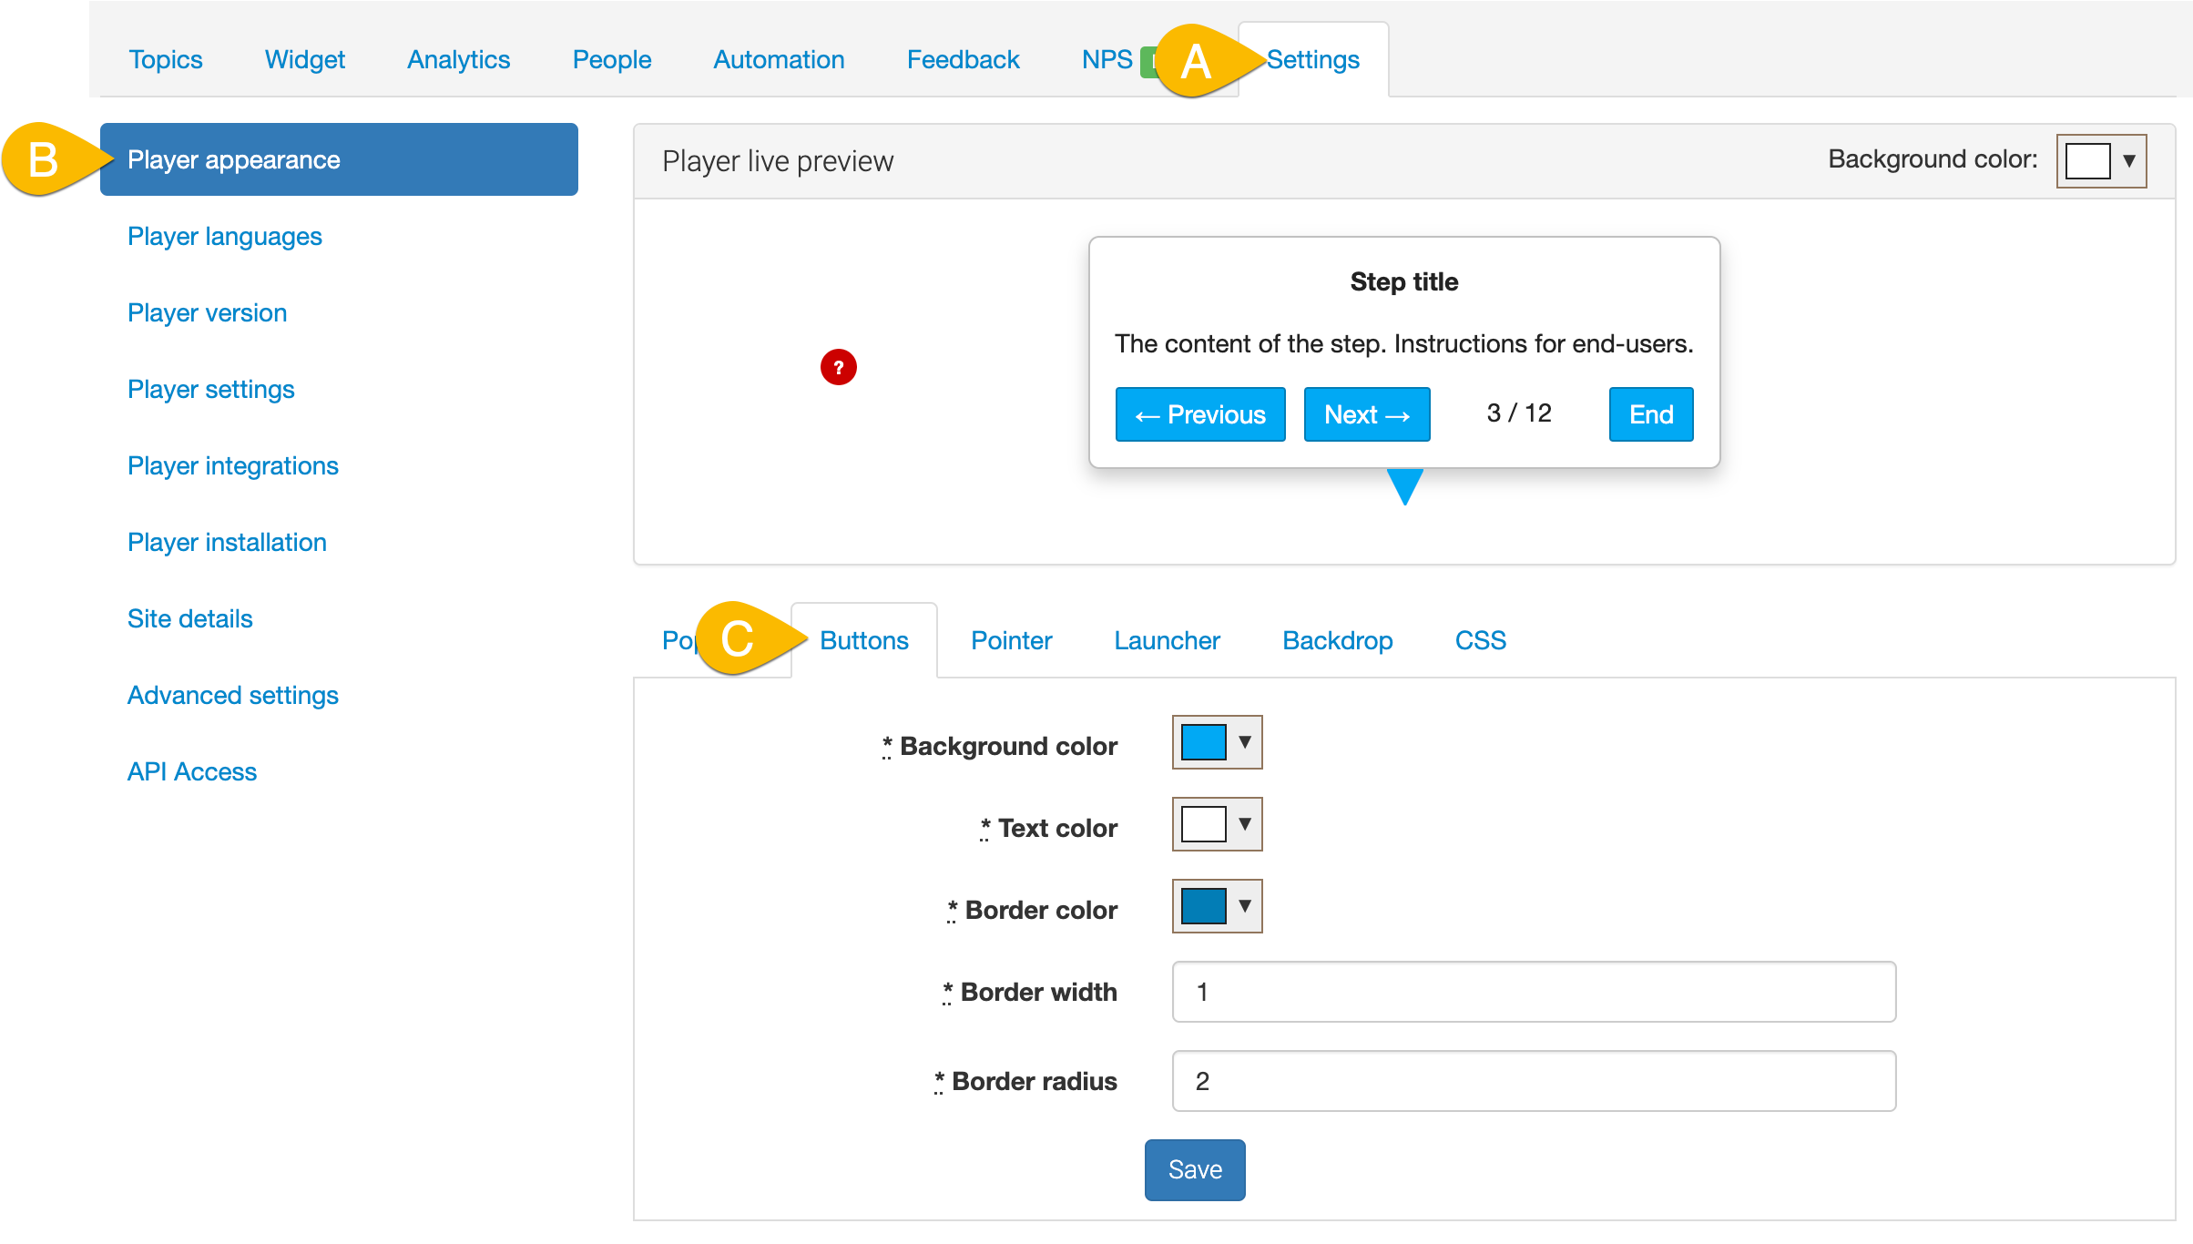Viewport: 2193px width, 1244px height.
Task: Open the Settings tab
Action: point(1312,60)
